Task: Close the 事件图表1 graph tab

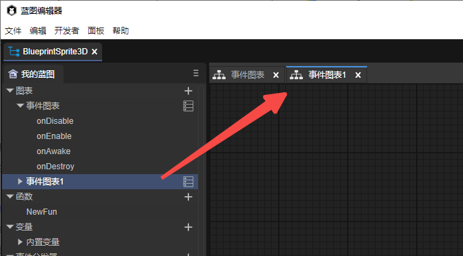Action: (358, 75)
